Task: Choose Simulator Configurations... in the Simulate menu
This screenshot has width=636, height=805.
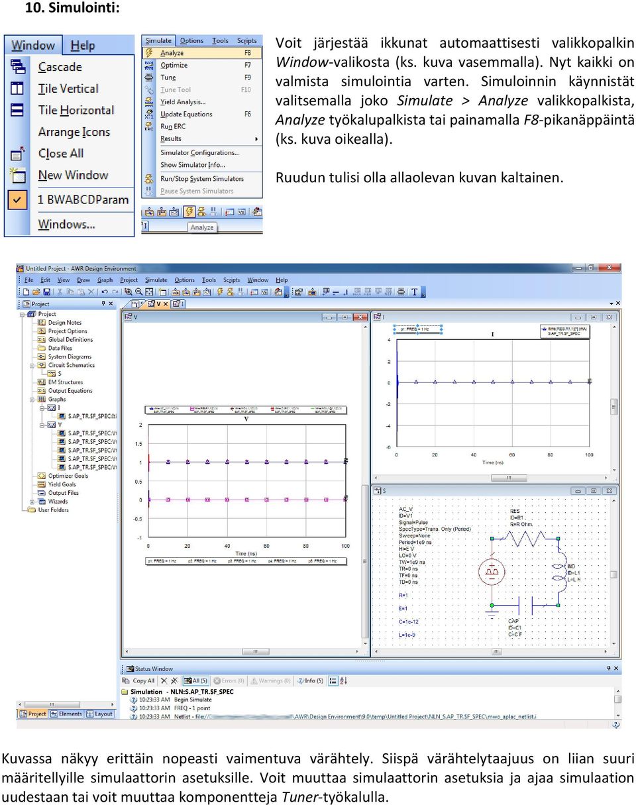Action: click(199, 153)
